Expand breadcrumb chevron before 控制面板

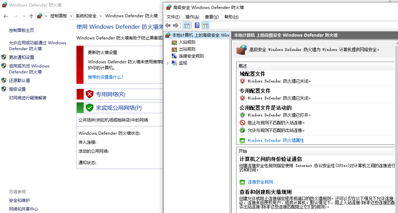[x=46, y=16]
